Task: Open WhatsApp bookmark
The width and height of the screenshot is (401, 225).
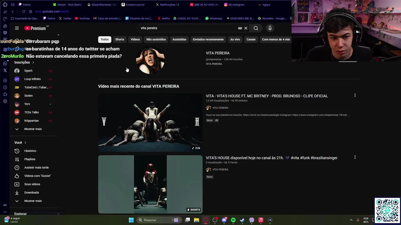Action: pos(214,18)
